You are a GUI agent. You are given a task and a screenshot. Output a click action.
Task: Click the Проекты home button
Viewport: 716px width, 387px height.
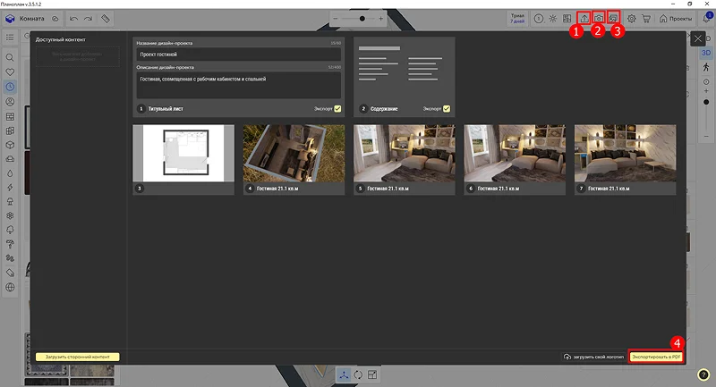pyautogui.click(x=676, y=19)
